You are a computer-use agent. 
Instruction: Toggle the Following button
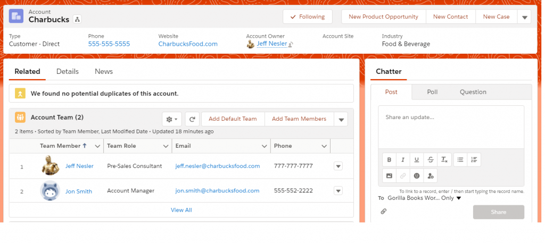(x=308, y=16)
